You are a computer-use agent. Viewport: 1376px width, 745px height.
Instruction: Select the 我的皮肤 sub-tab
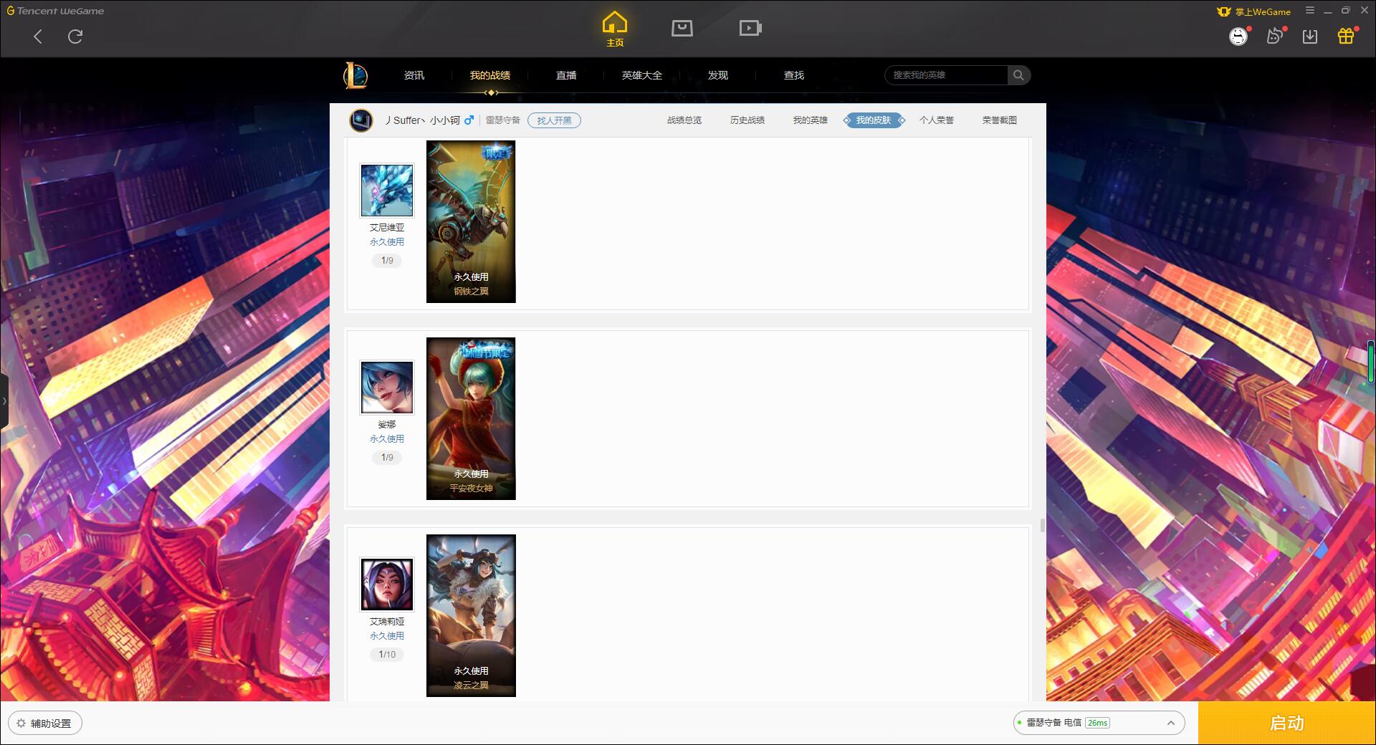(x=874, y=120)
